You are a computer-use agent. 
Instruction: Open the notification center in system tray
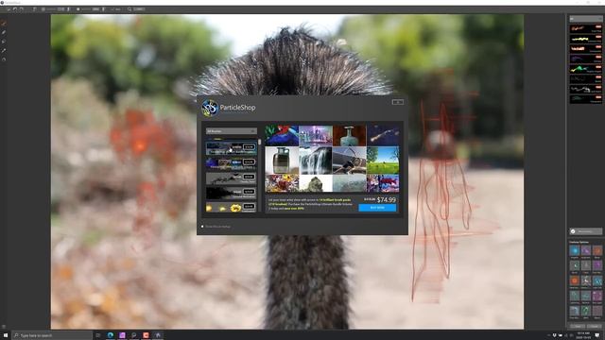point(597,335)
